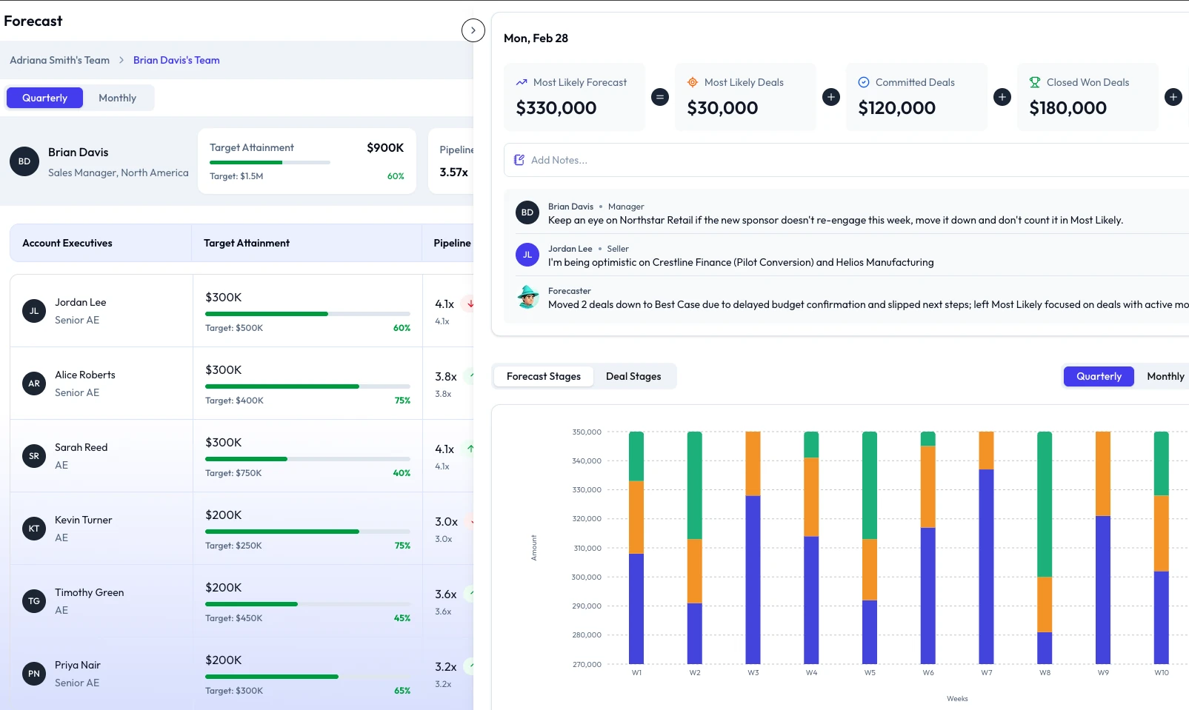
Task: Select the Monthly toggle above the chart
Action: point(1165,376)
